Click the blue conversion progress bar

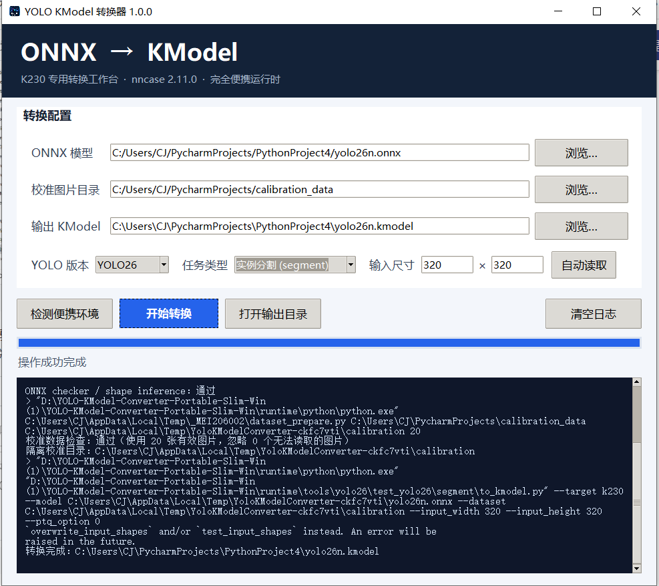coord(329,343)
